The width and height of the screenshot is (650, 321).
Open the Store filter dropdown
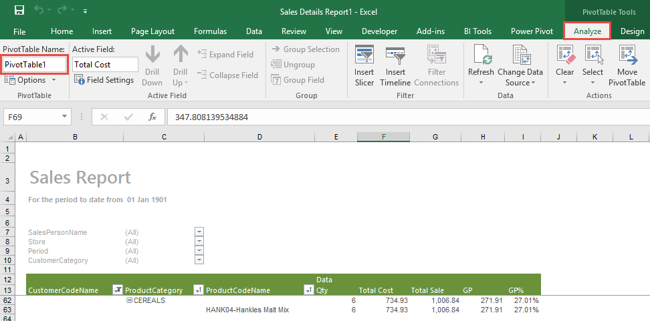pyautogui.click(x=199, y=241)
